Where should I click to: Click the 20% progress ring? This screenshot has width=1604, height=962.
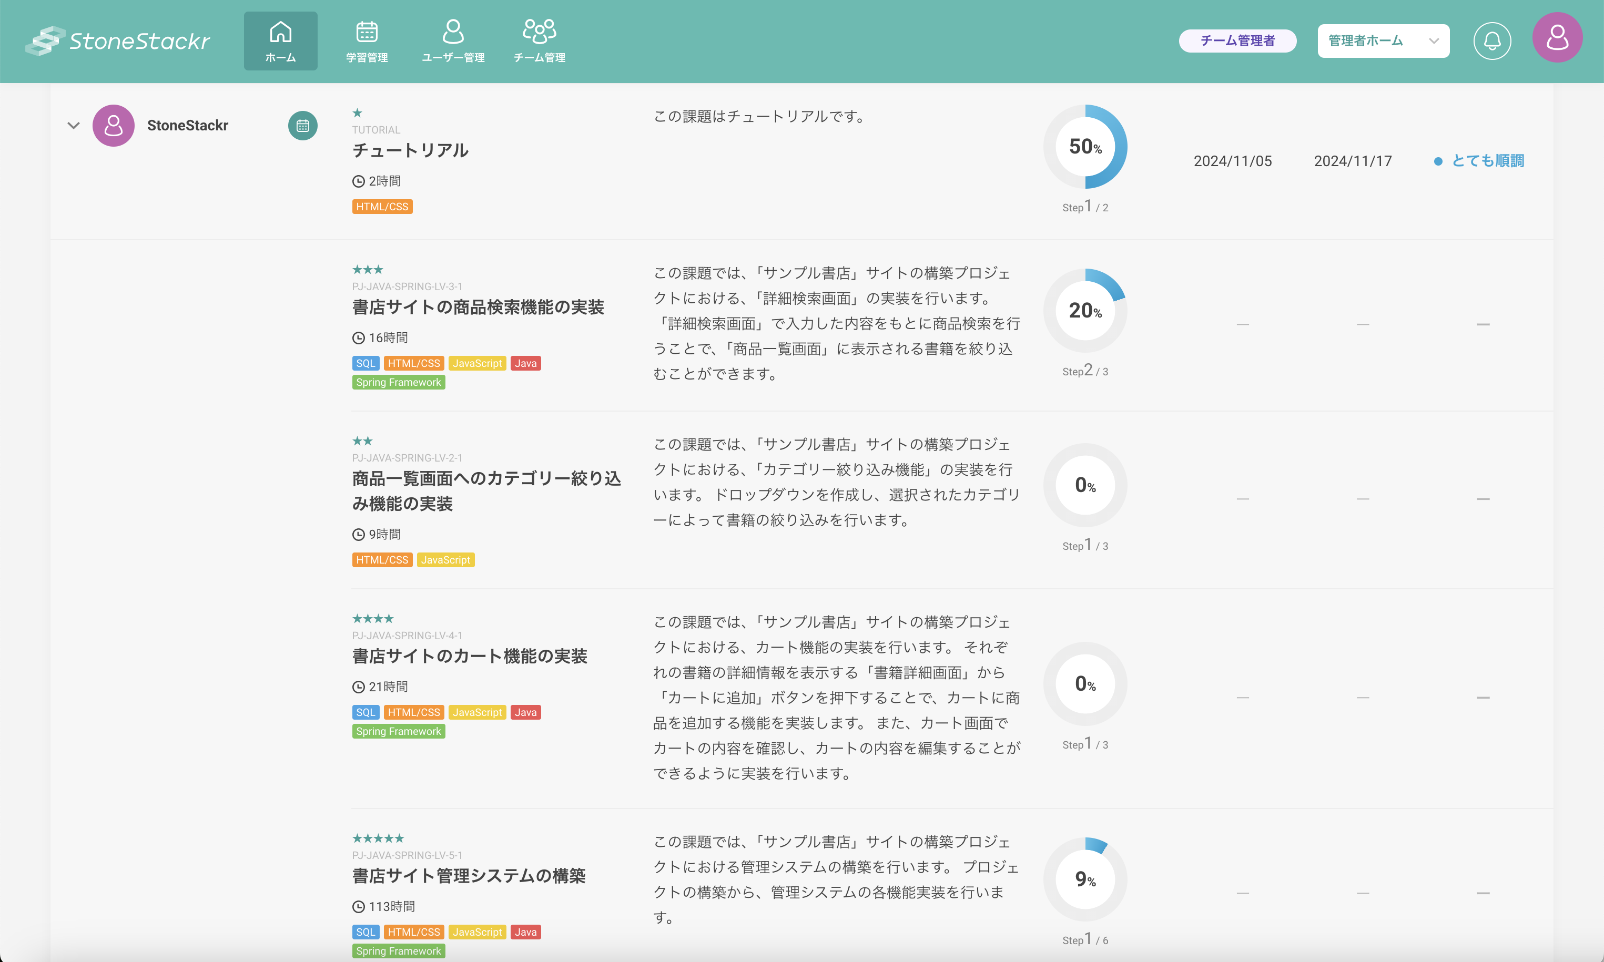coord(1085,311)
